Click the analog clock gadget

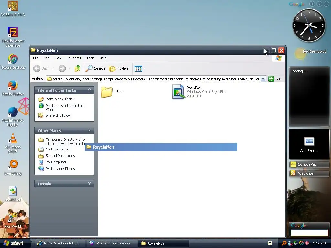pos(309,25)
